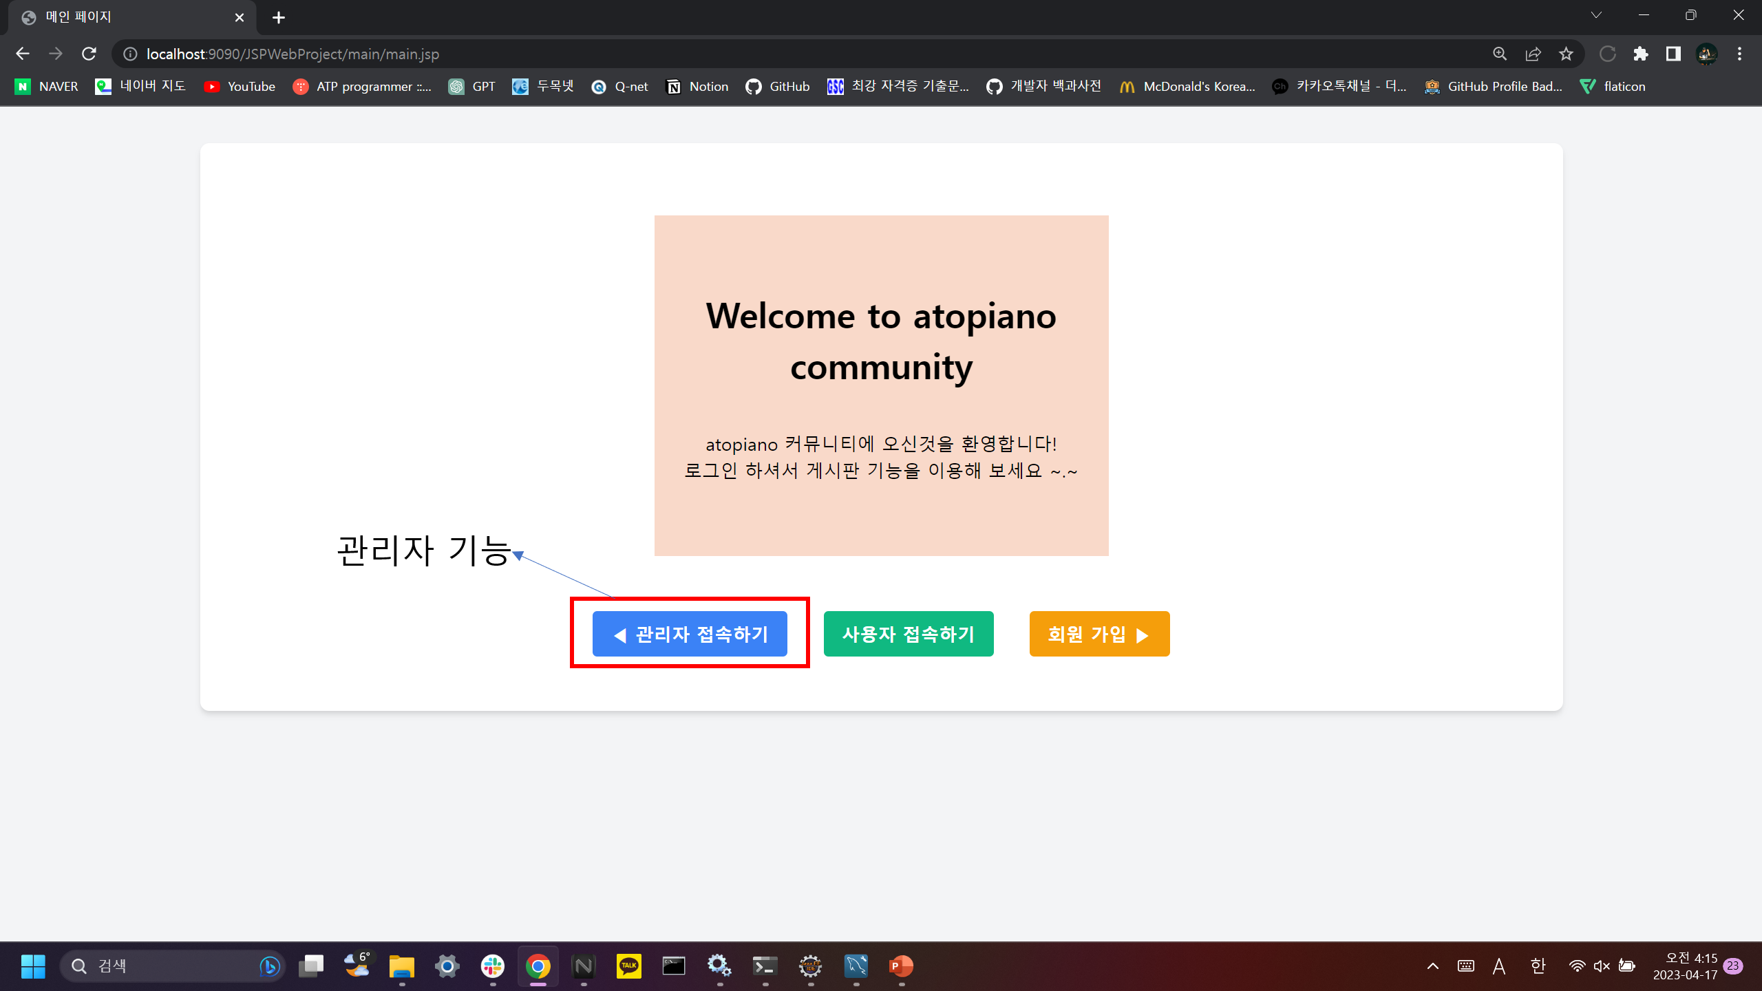Reload the current page
1762x991 pixels.
89,54
